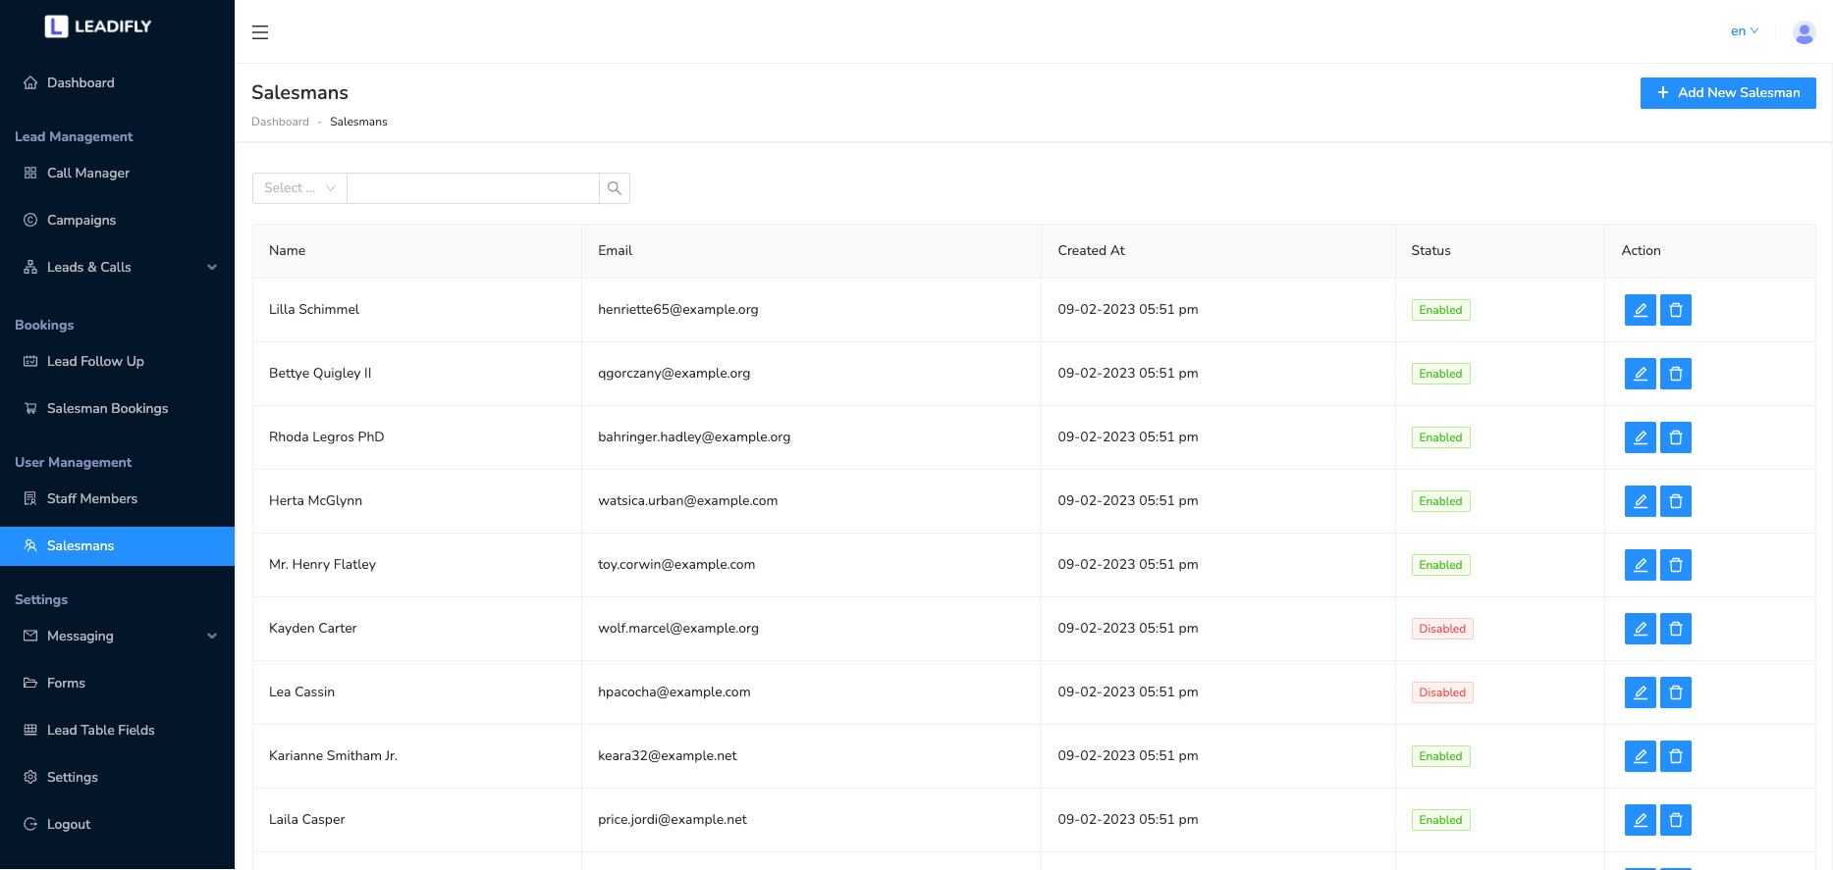Click the Logout link
Viewport: 1833px width, 870px height.
coord(69,824)
